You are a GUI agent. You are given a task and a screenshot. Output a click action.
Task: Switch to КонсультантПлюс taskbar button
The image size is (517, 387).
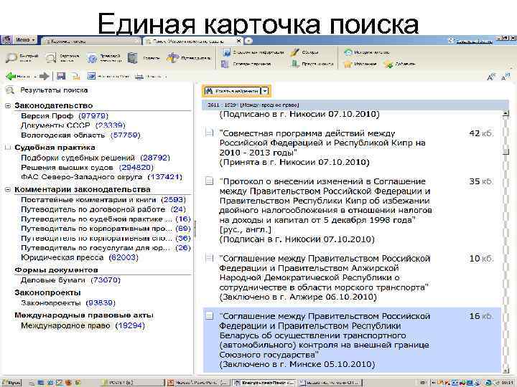264,383
